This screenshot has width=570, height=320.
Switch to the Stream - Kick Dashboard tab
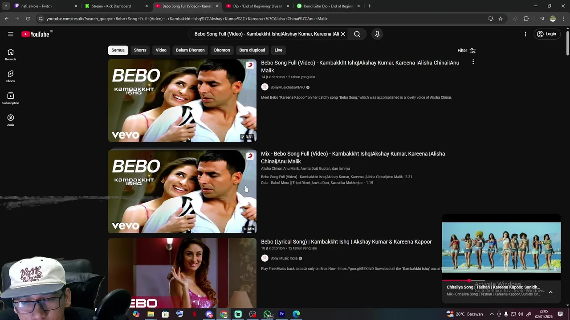point(115,6)
